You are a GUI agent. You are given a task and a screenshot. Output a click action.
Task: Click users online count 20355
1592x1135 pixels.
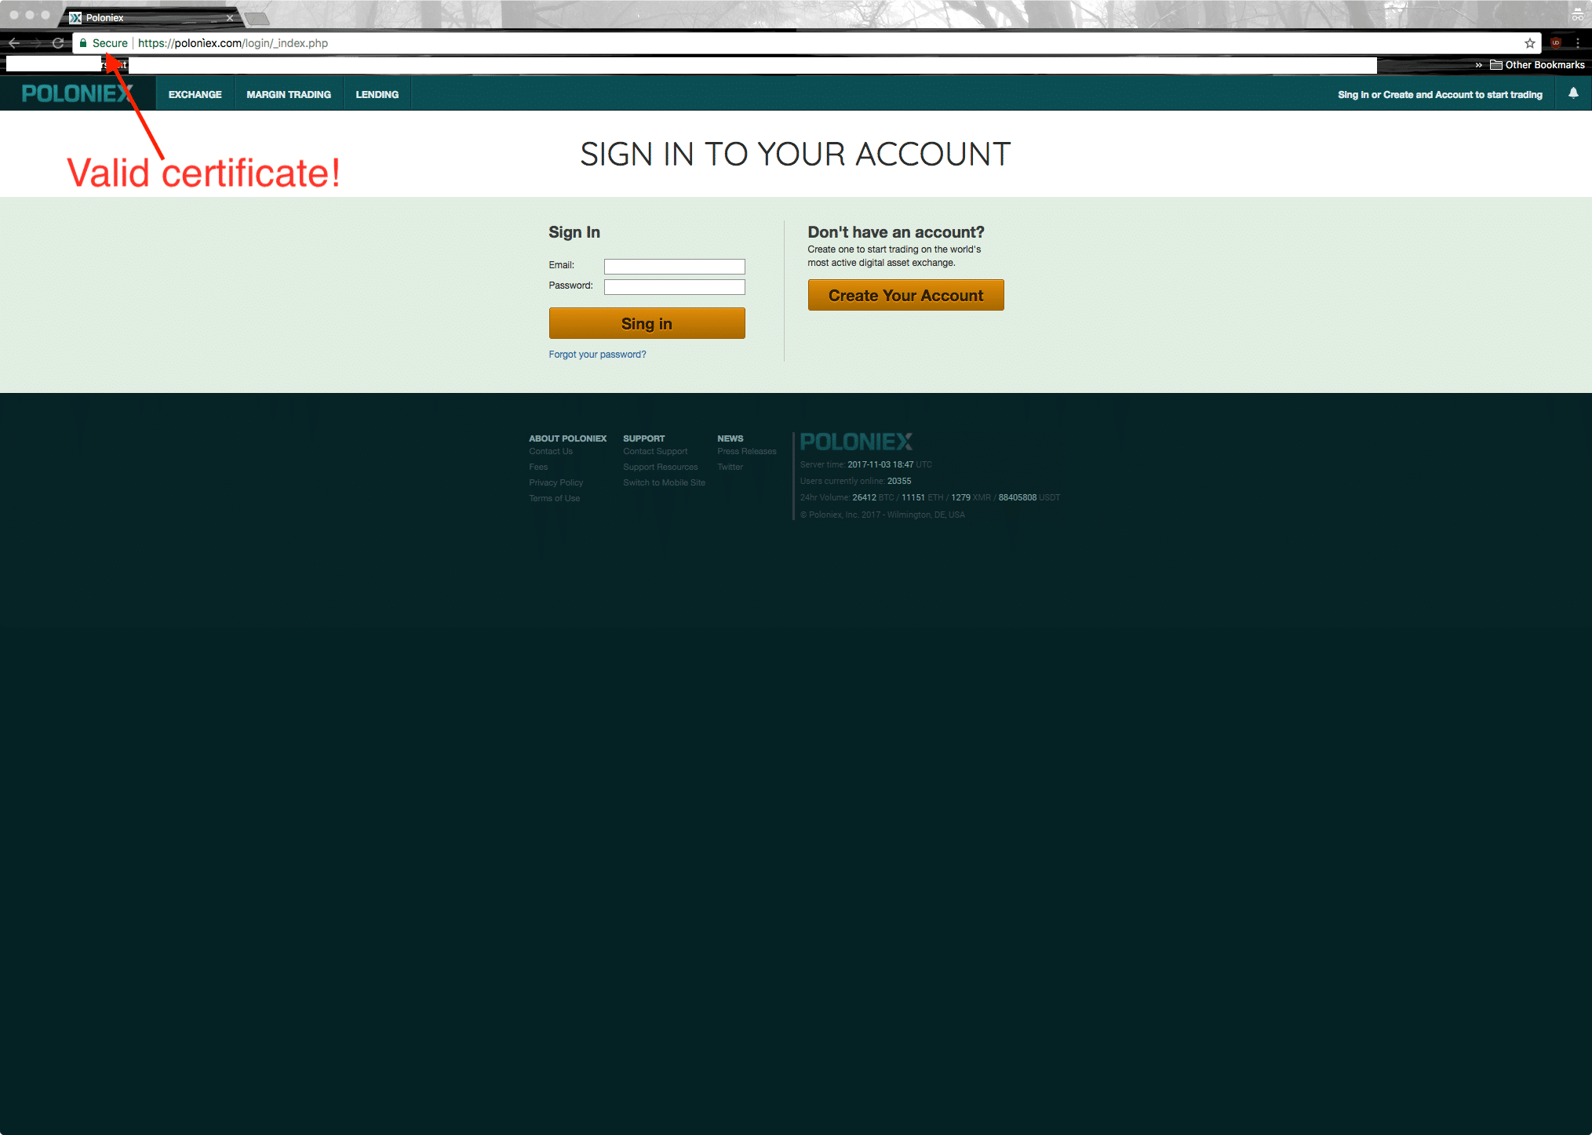pyautogui.click(x=899, y=481)
